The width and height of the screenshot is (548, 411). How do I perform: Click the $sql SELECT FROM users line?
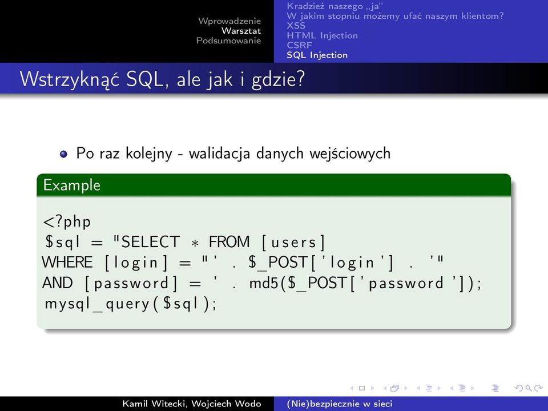click(x=185, y=242)
